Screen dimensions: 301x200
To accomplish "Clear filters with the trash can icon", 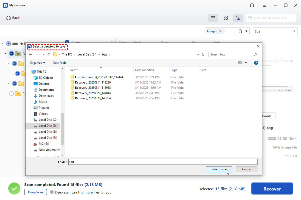I will tap(240, 31).
